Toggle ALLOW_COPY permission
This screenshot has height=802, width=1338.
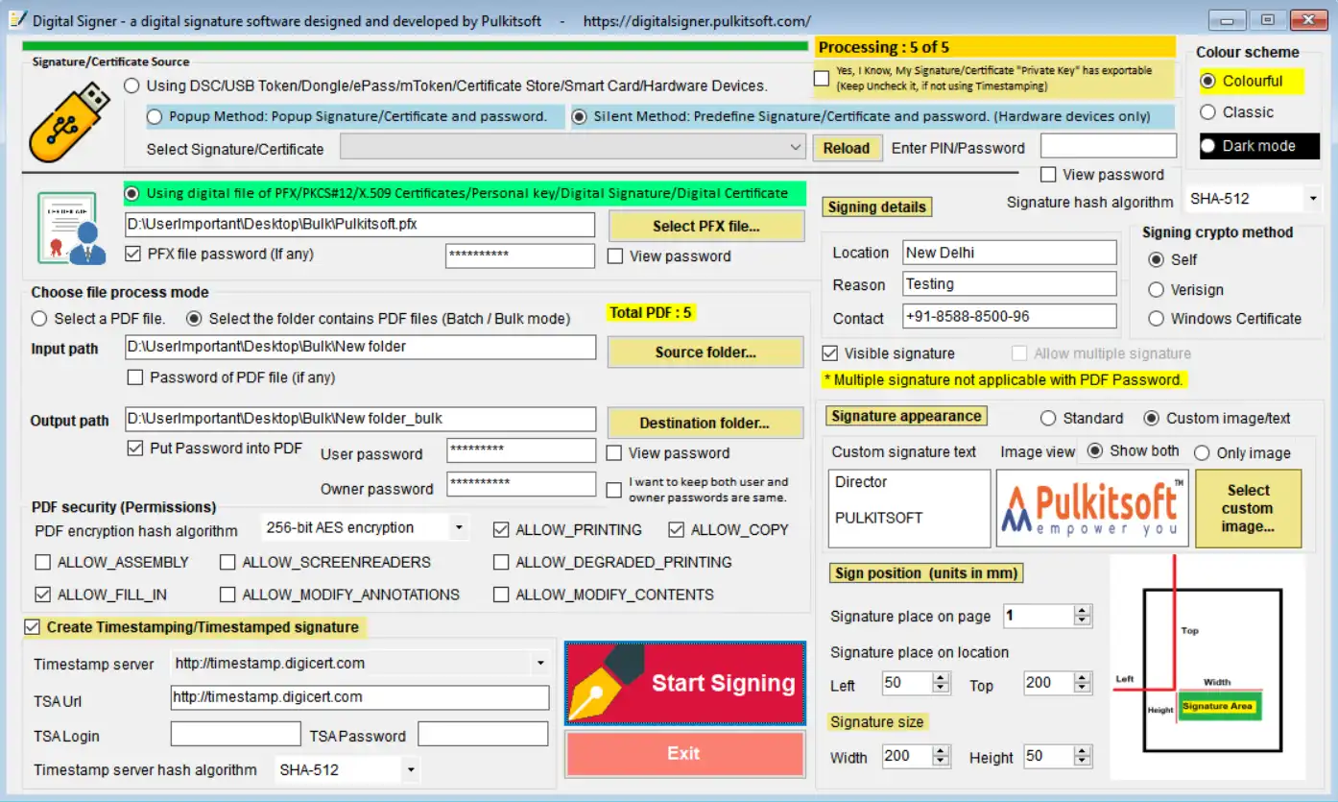pyautogui.click(x=677, y=529)
